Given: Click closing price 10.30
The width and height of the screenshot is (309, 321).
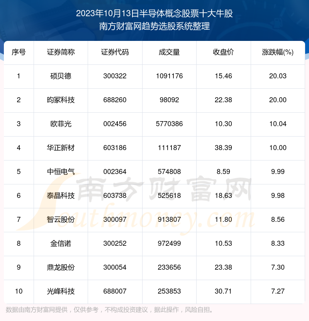Looking at the screenshot, I should pyautogui.click(x=223, y=124).
